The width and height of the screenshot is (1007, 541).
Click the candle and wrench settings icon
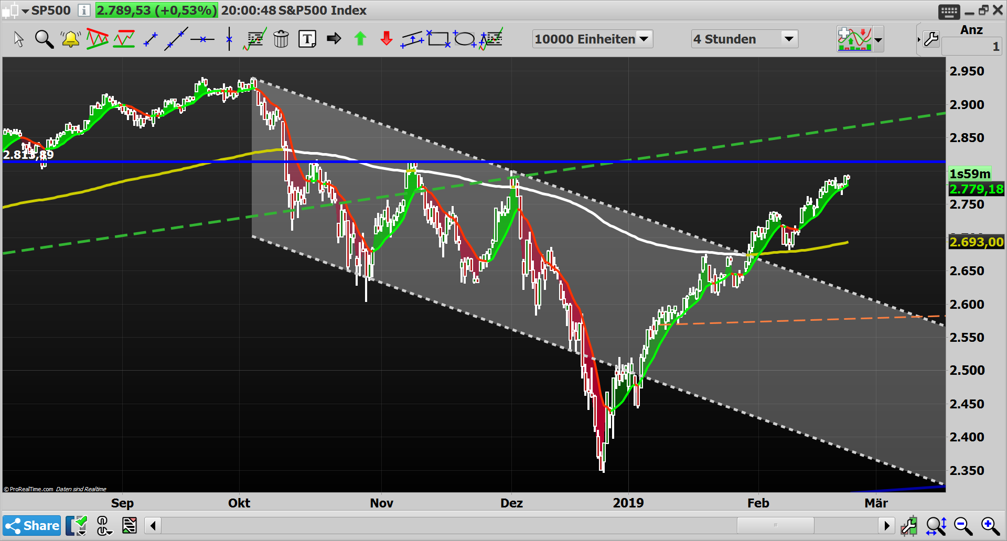tap(909, 526)
